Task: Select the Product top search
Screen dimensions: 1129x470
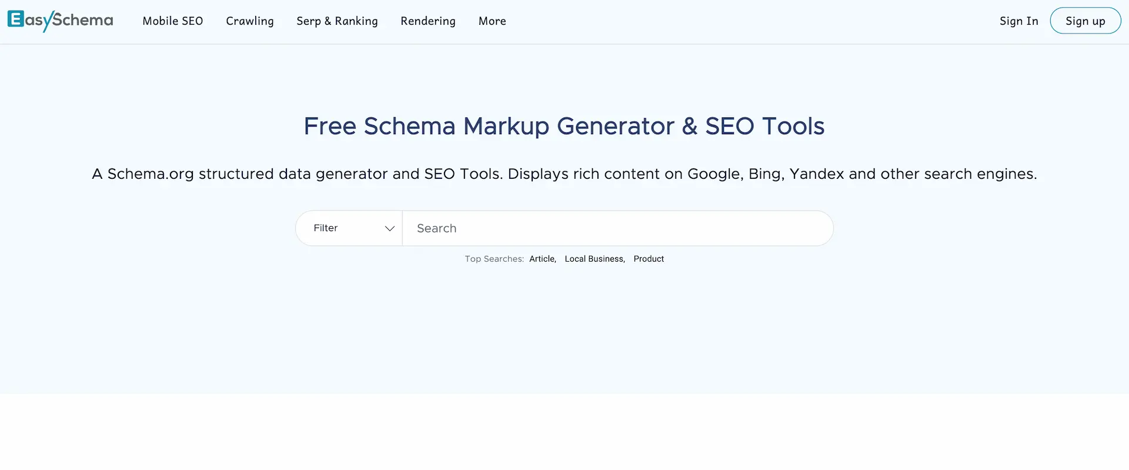Action: pyautogui.click(x=649, y=259)
